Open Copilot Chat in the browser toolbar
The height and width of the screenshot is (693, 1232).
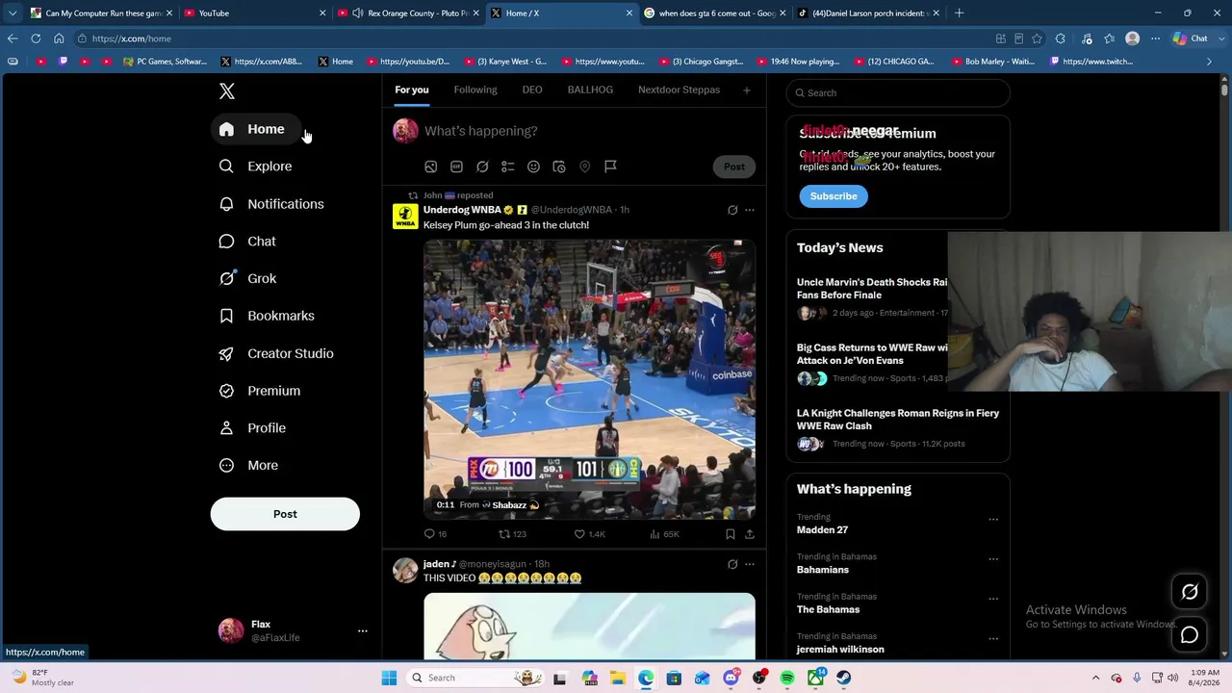point(1191,38)
